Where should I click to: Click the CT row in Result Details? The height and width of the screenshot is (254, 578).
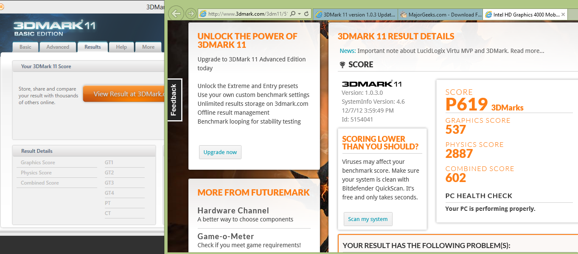click(124, 213)
